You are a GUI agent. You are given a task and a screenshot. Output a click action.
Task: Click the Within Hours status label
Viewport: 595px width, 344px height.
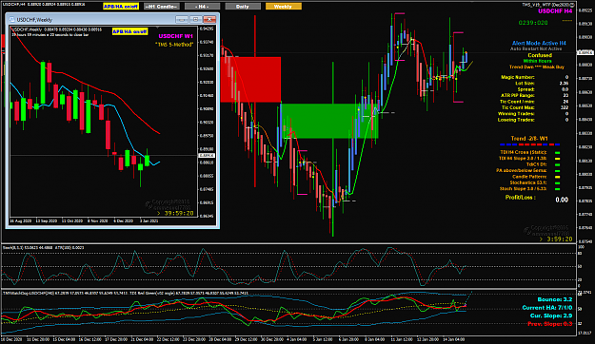(x=537, y=61)
